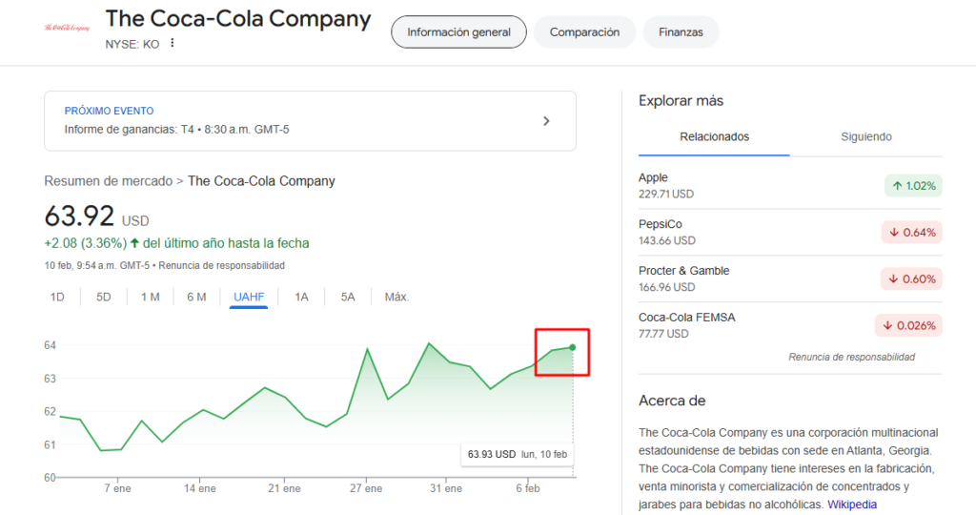Open the PepsiCo related stock row
This screenshot has width=976, height=515.
pos(790,233)
